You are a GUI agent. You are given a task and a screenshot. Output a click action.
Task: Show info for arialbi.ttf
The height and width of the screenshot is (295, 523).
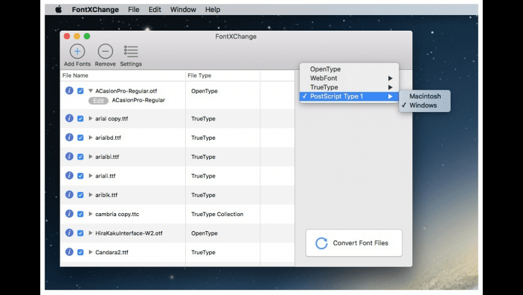pos(69,157)
